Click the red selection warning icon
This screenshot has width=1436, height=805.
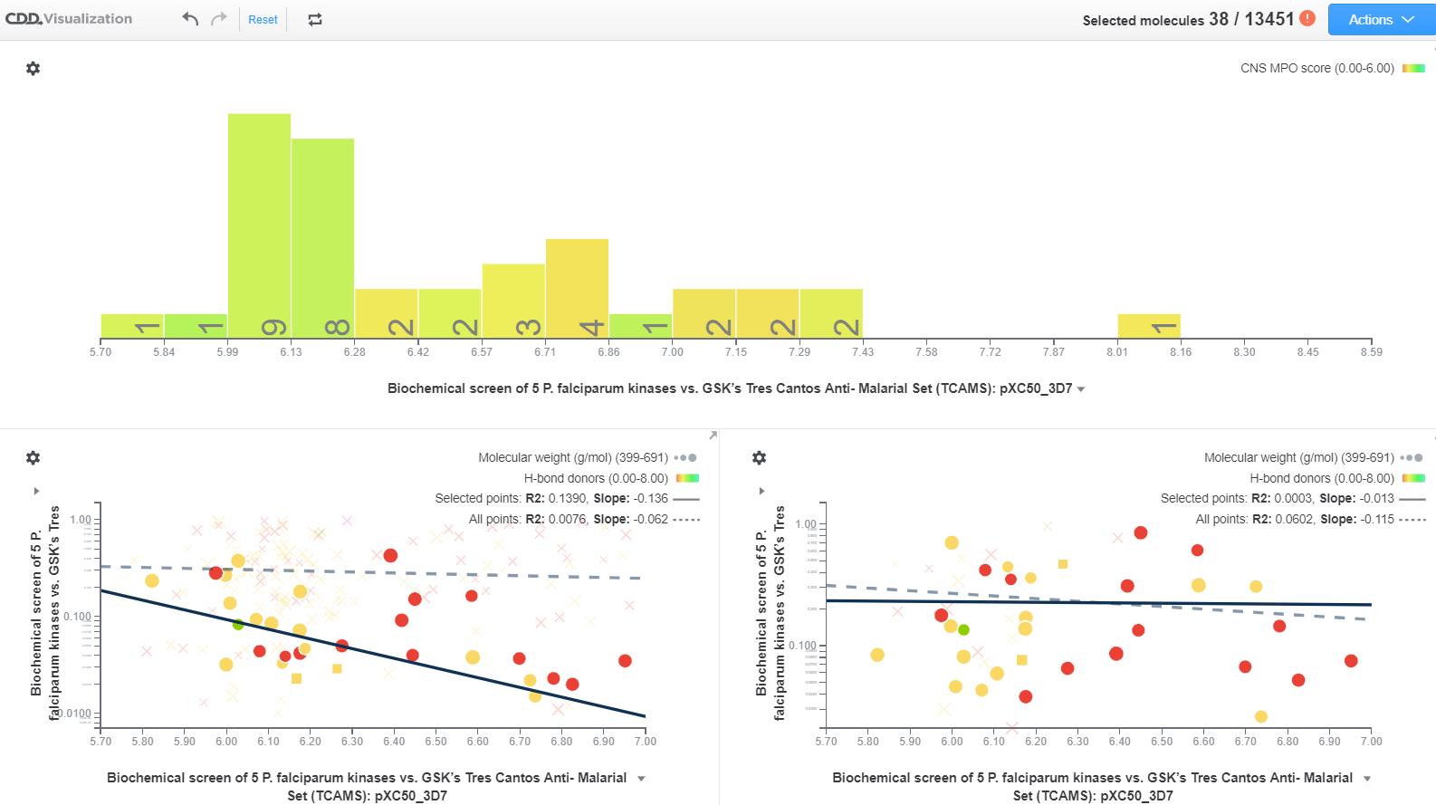[1307, 18]
